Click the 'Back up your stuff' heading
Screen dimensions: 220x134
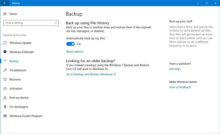pos(181,21)
